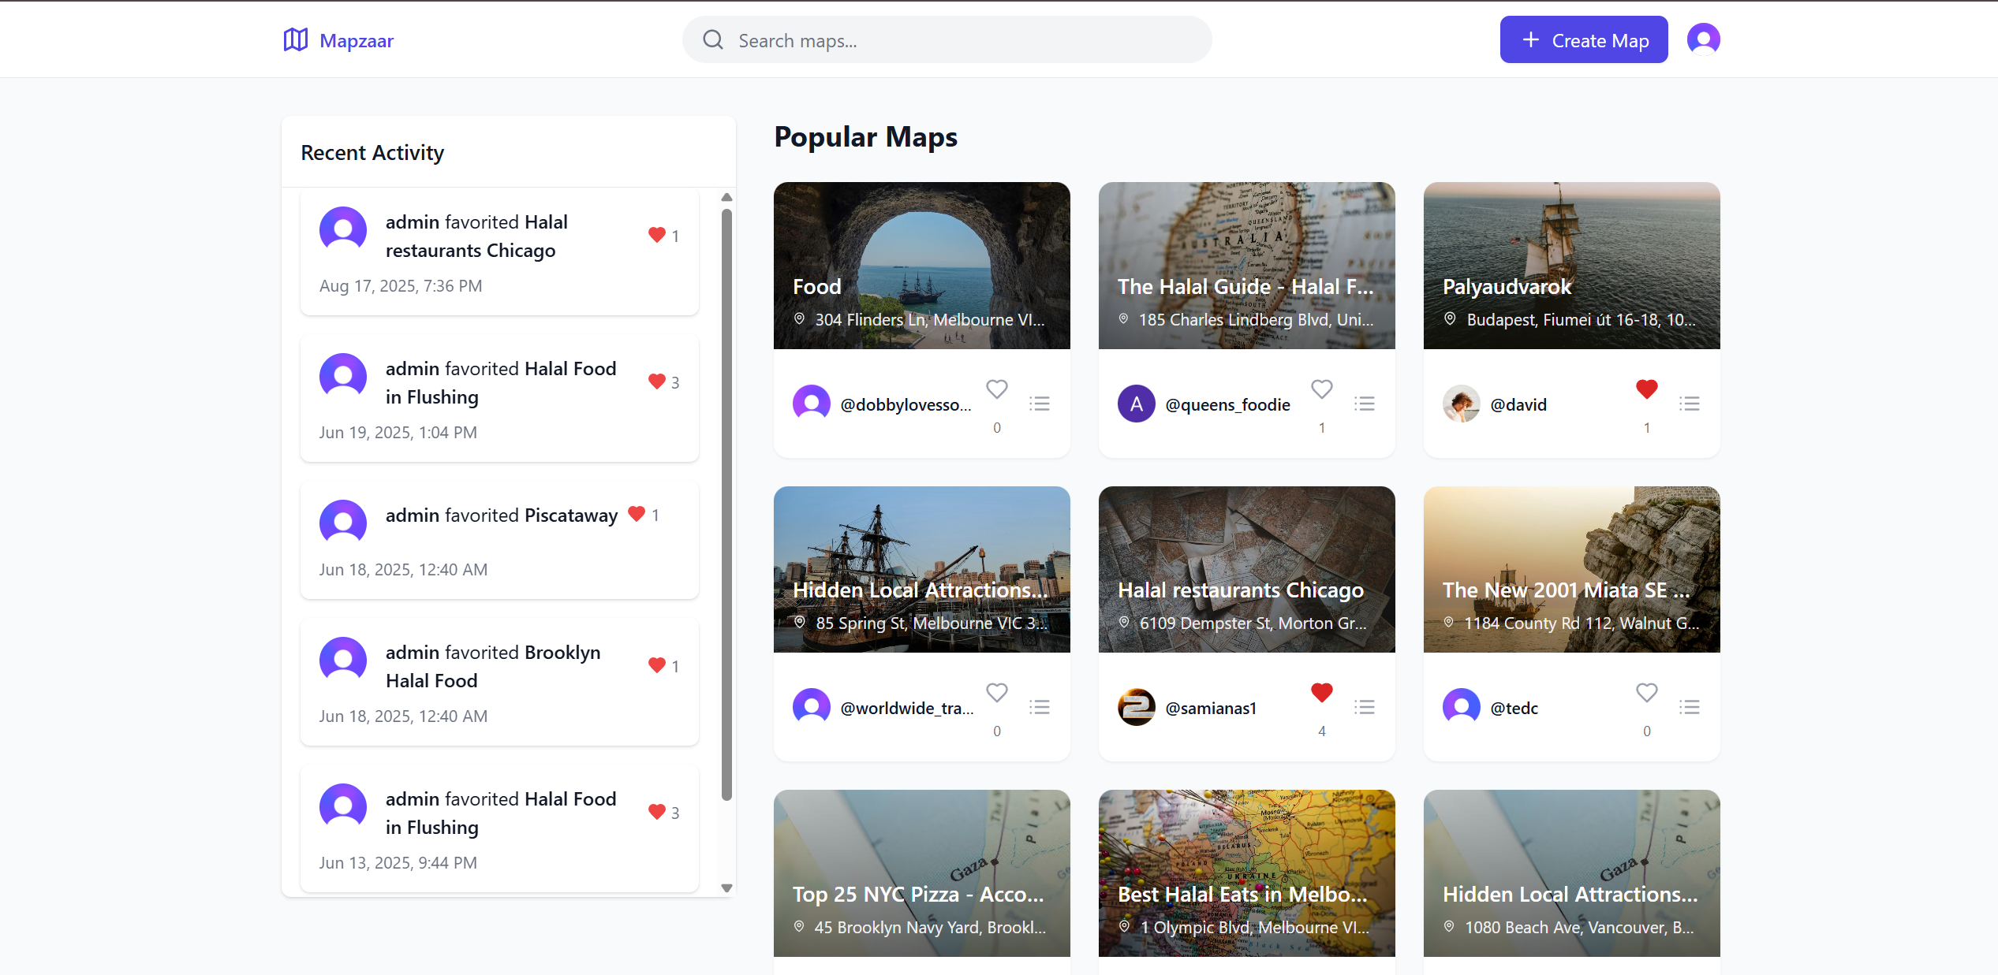Open The New 2001 Miata SE thumbnail

(x=1572, y=569)
